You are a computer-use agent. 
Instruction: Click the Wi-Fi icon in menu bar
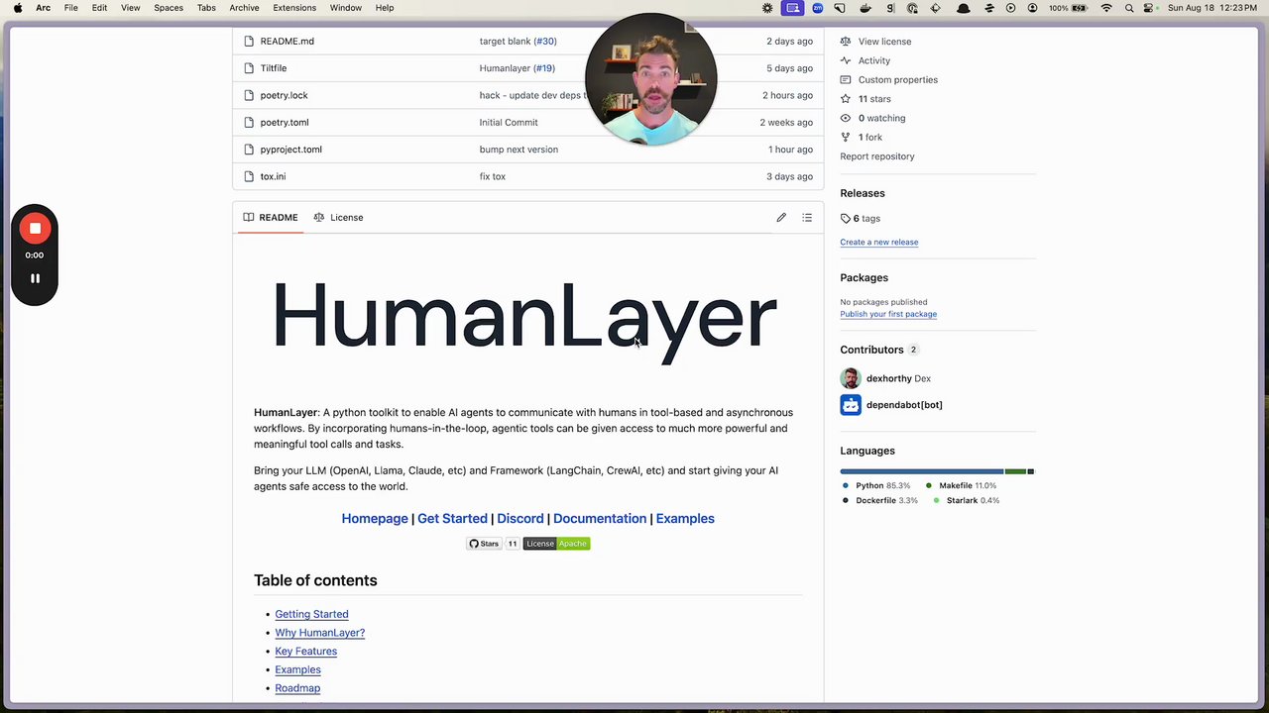(1106, 8)
